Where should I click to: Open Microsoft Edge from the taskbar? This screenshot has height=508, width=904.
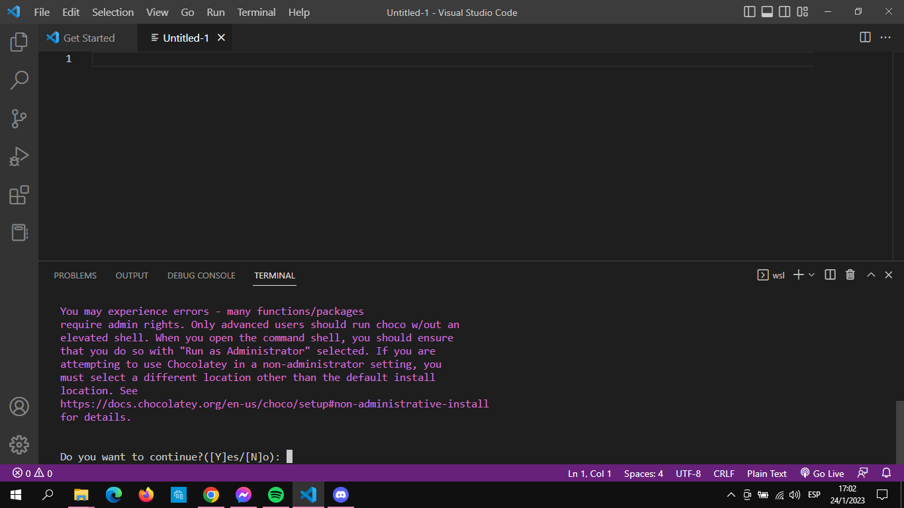[x=114, y=495]
